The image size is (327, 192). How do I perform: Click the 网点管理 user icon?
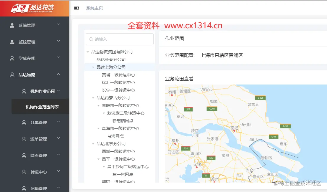pos(24,155)
